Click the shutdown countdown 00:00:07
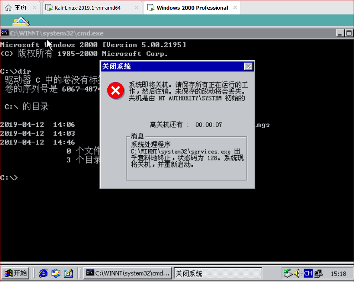The image size is (354, 282). pyautogui.click(x=208, y=125)
